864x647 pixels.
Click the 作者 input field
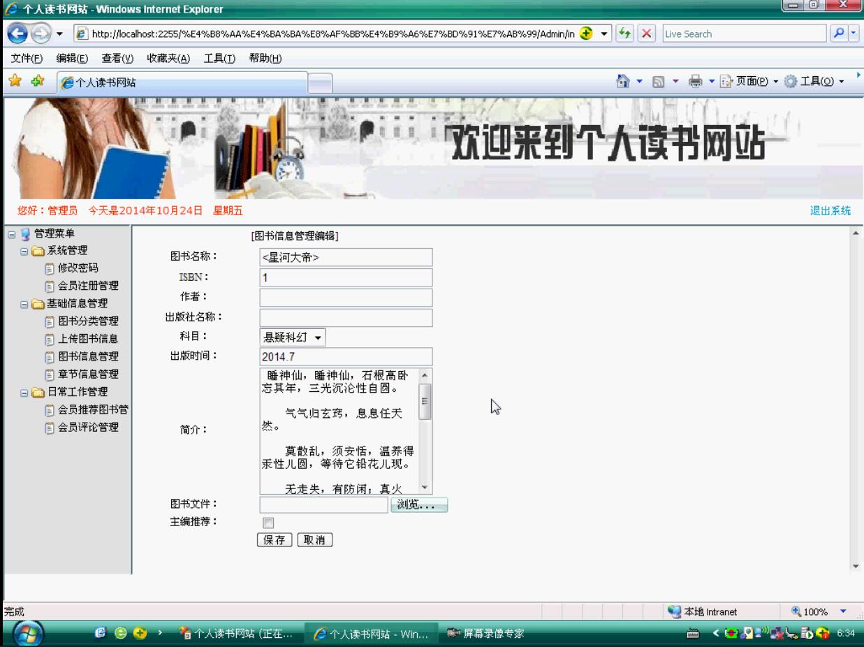pos(346,298)
